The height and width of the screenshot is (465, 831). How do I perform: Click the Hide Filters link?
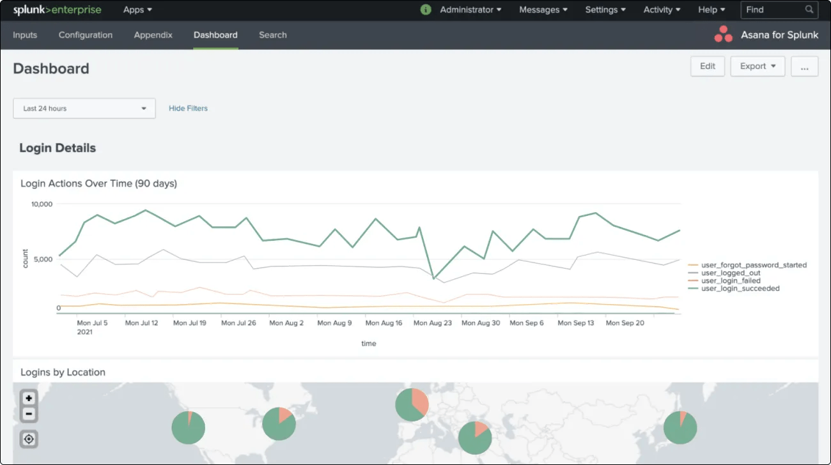tap(188, 108)
